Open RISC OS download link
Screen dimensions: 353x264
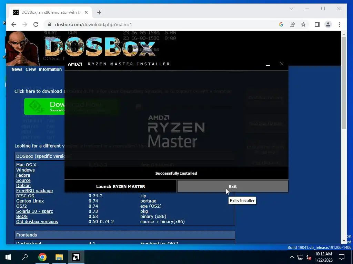(x=25, y=196)
